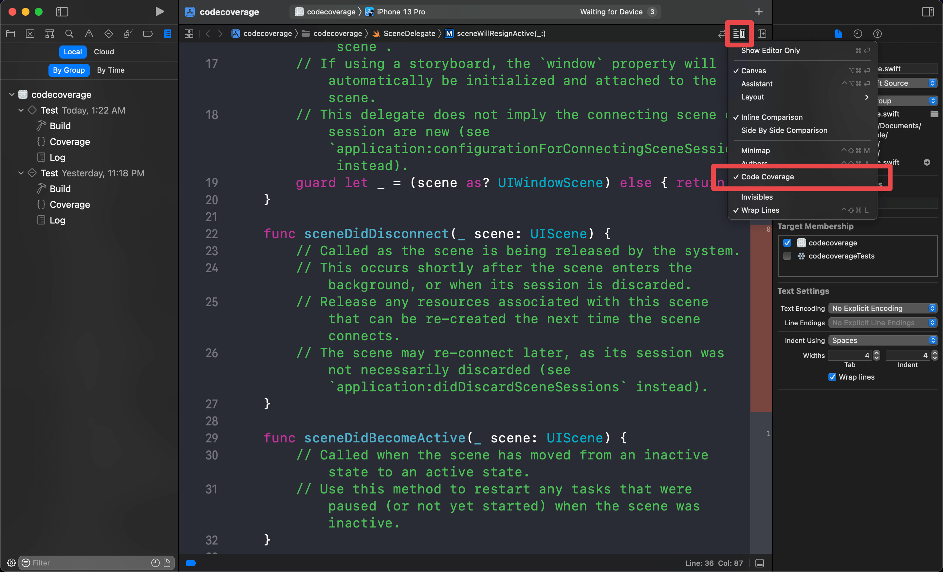Switch to the Cloud tab
Screen dimensions: 943x572
pos(104,52)
